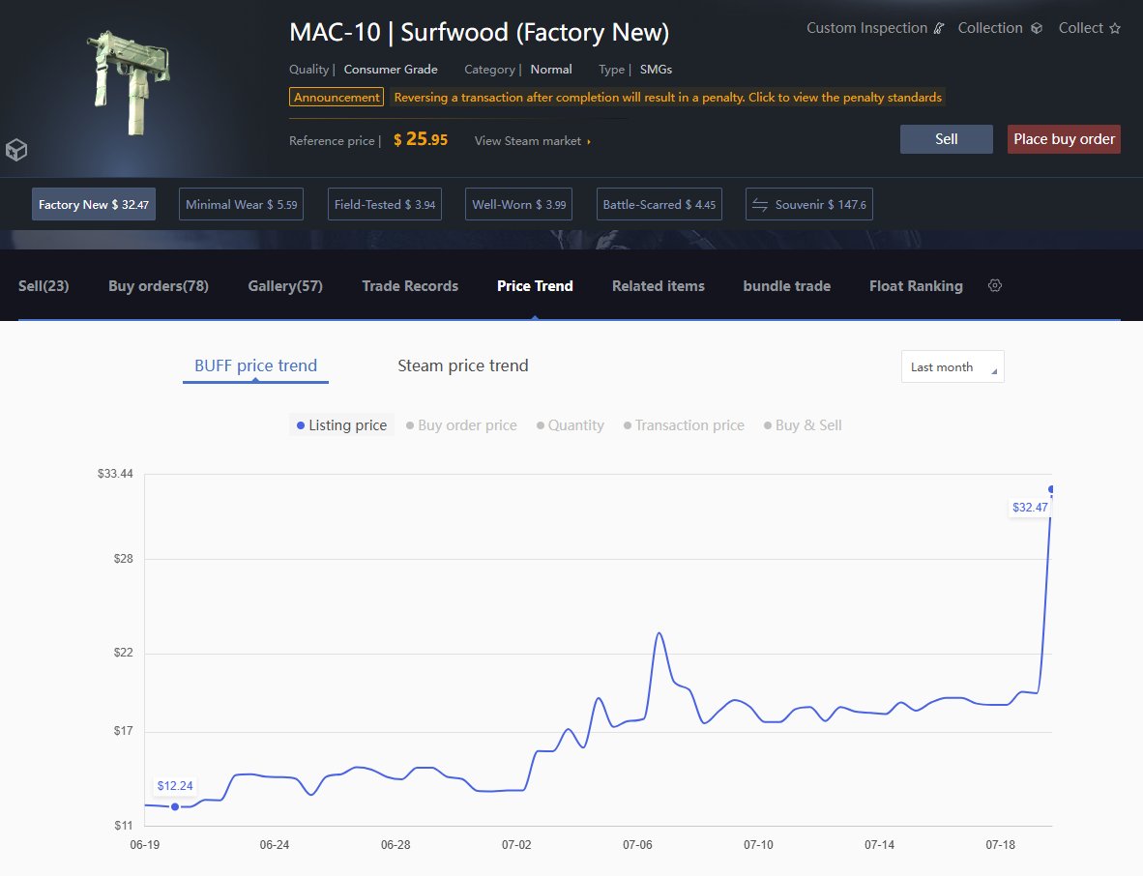This screenshot has height=876, width=1143.
Task: Open tab settings gear icon
Action: [x=994, y=285]
